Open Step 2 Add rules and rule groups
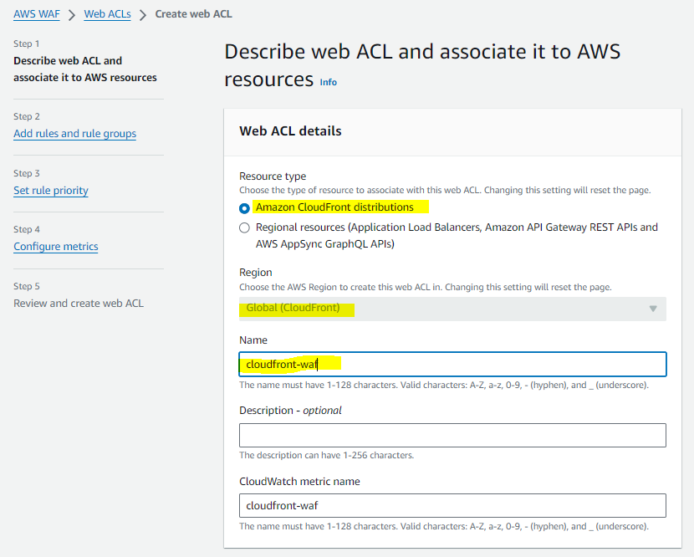694x557 pixels. point(74,134)
